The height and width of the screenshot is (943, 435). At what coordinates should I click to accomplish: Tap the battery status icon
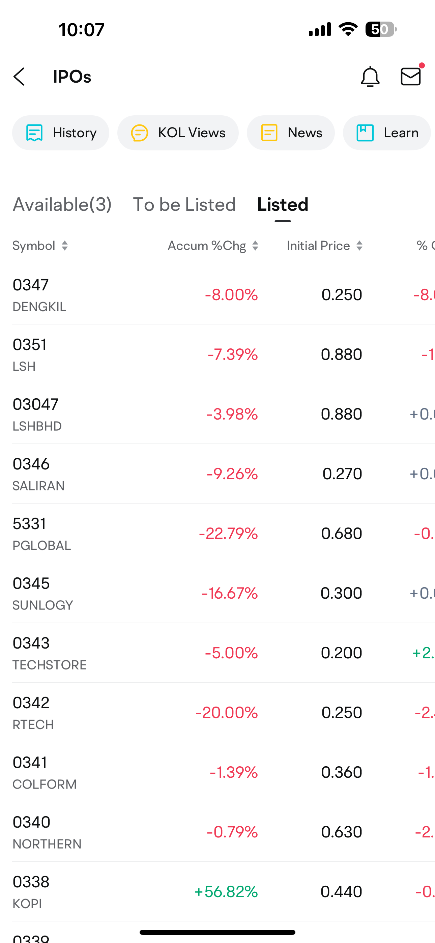click(381, 29)
